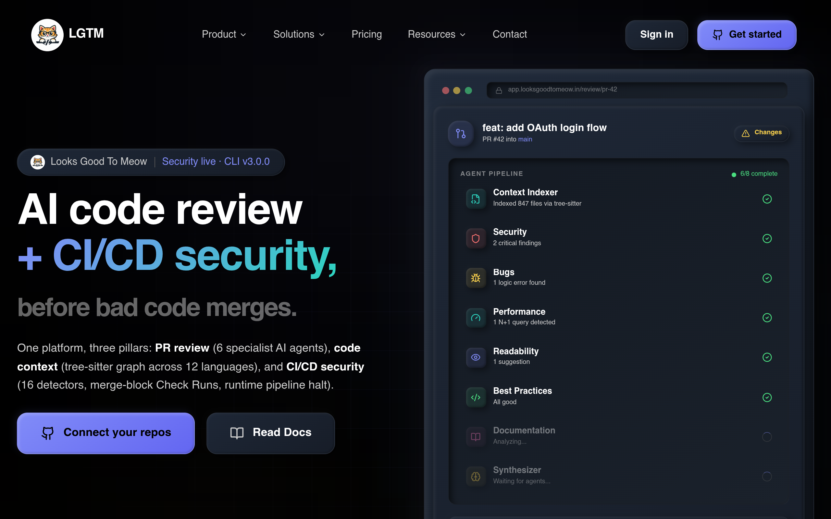Click Security live · CLI v3.0.0 link

[216, 162]
